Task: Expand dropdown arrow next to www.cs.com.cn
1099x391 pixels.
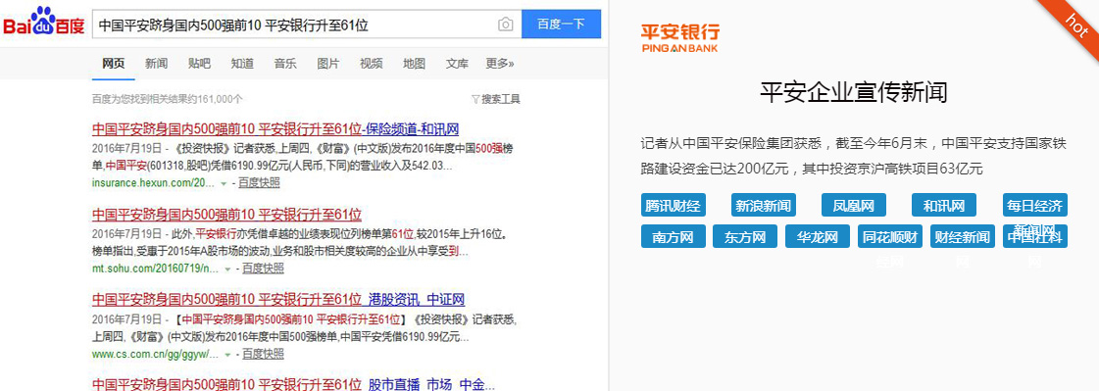Action: [228, 356]
